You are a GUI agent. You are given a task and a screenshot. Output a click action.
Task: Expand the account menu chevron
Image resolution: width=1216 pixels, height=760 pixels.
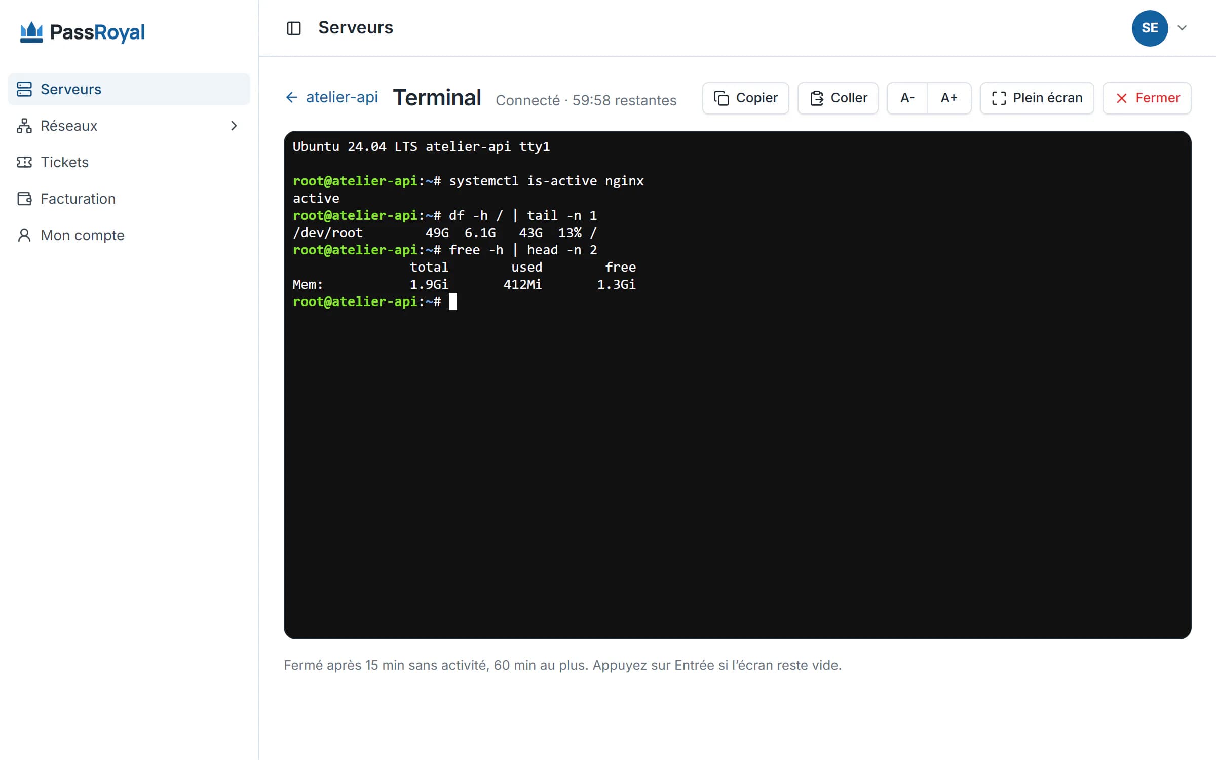[1182, 28]
